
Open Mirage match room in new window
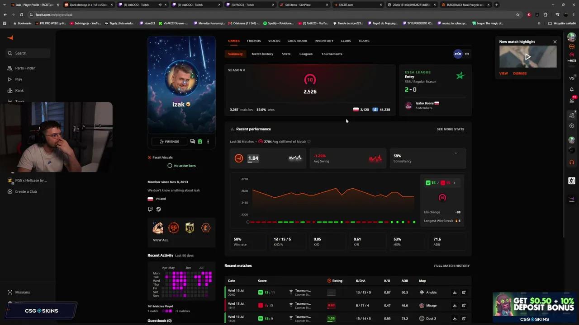(x=464, y=306)
